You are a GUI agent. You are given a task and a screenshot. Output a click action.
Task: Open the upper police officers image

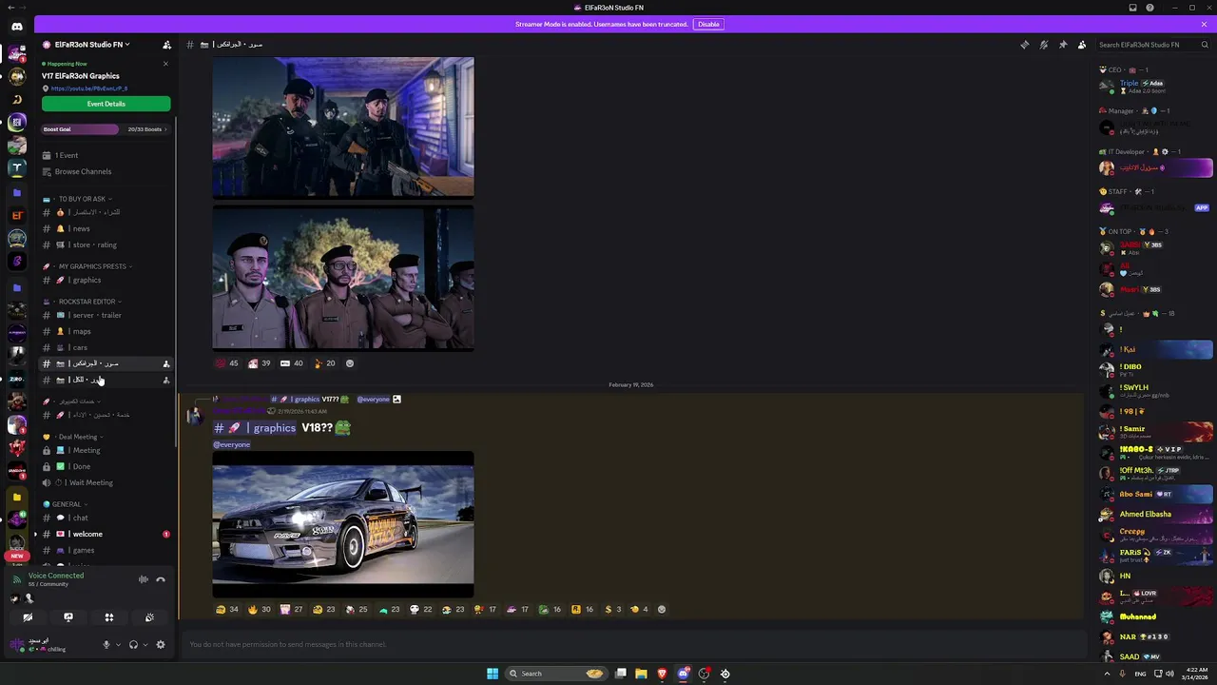(343, 127)
